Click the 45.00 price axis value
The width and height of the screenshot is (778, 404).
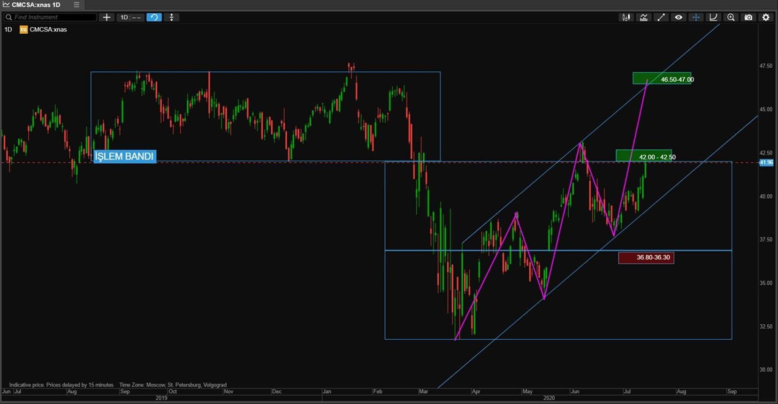point(766,109)
